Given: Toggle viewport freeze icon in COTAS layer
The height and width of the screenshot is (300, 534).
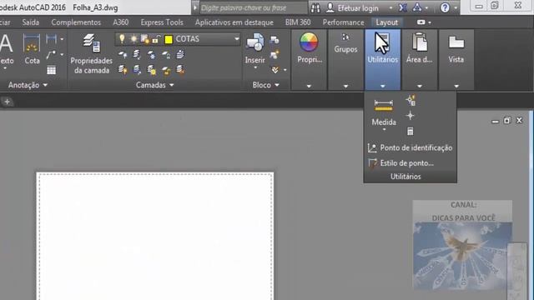Looking at the screenshot, I should pyautogui.click(x=145, y=39).
